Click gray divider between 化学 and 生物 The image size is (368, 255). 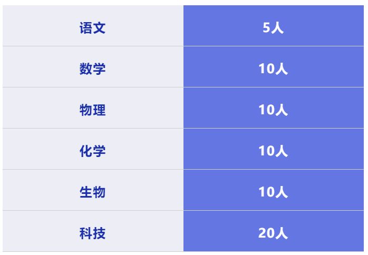pos(93,169)
